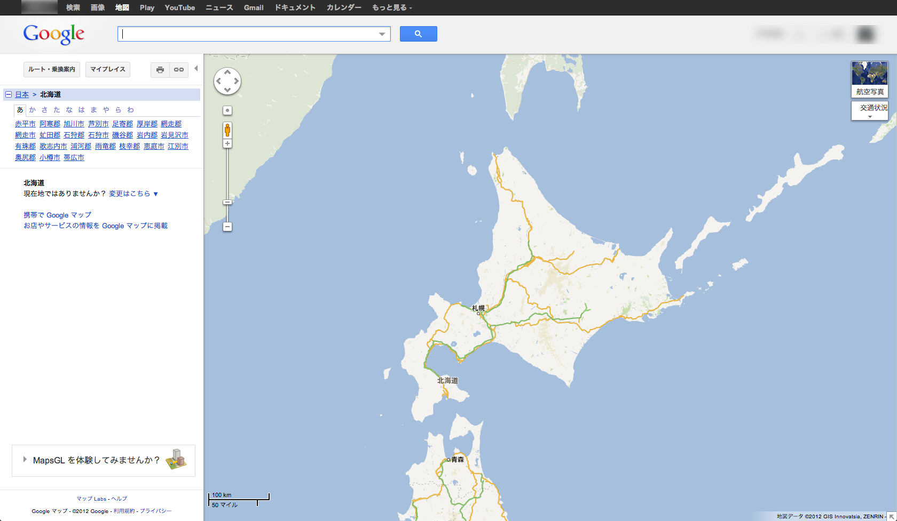Switch to 航空写真 satellite view thumbnail
Screen dimensions: 897x521
(870, 79)
